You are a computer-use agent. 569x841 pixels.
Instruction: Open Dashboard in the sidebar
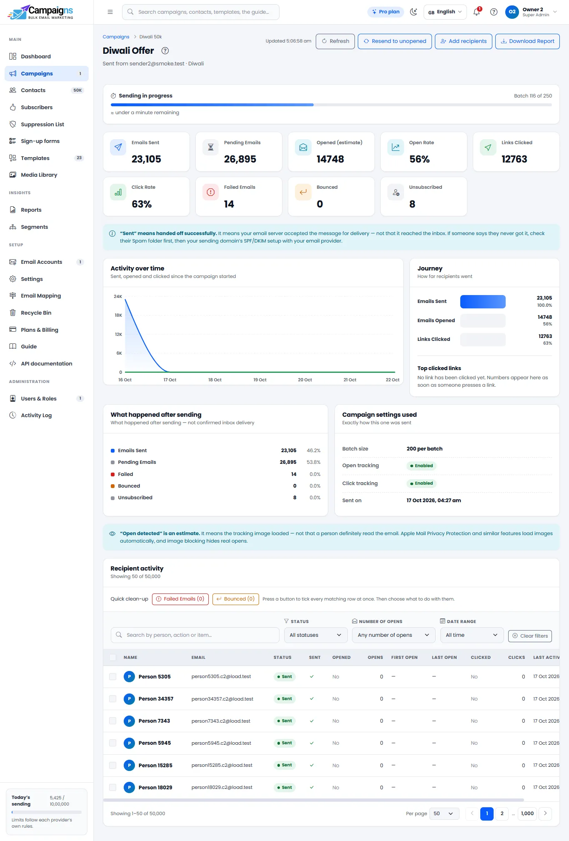coord(47,56)
